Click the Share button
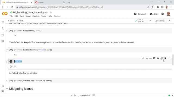Viewport: 174px width, 97px height. (x=154, y=14)
